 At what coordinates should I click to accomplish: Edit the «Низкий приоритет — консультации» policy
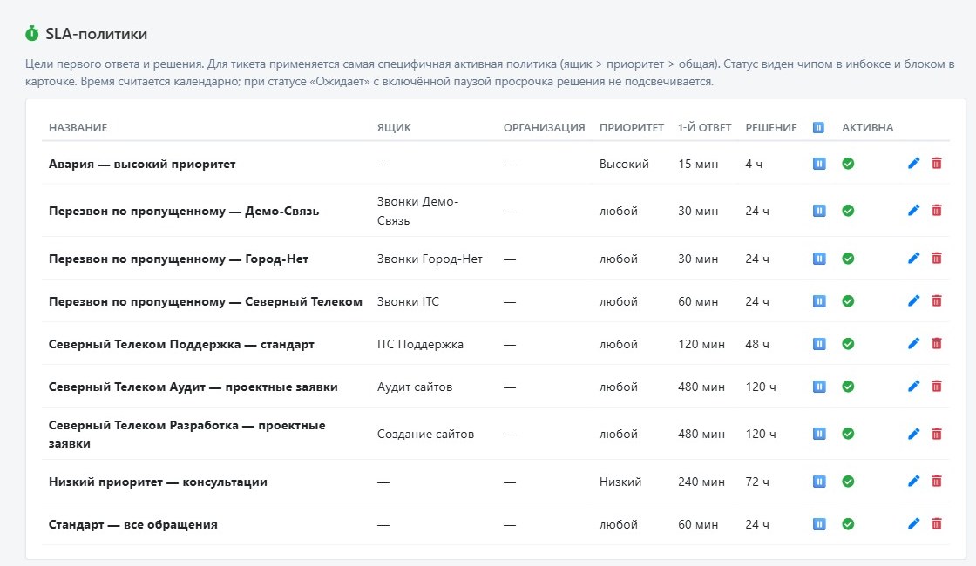913,481
